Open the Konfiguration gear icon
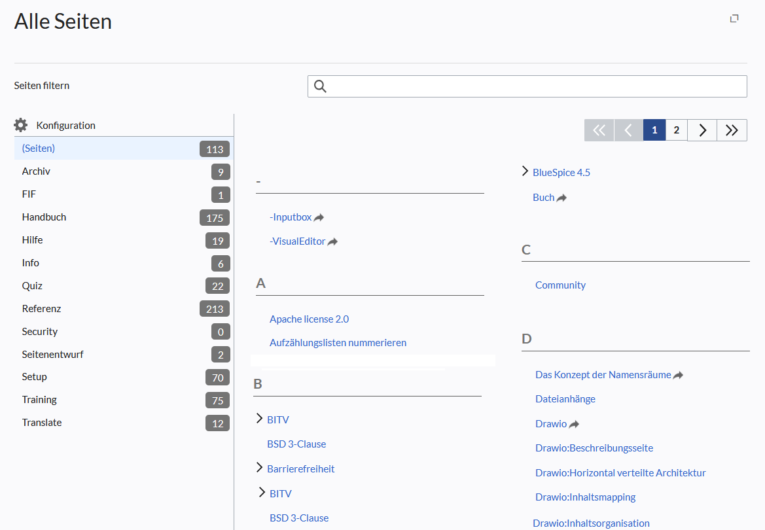The image size is (765, 530). point(20,126)
